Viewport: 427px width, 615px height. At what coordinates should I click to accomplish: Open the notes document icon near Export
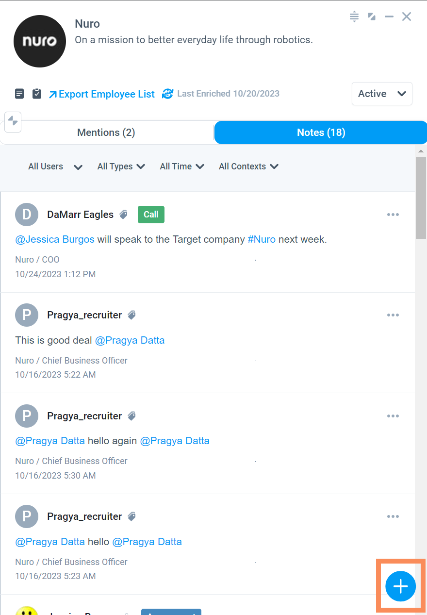click(x=19, y=94)
